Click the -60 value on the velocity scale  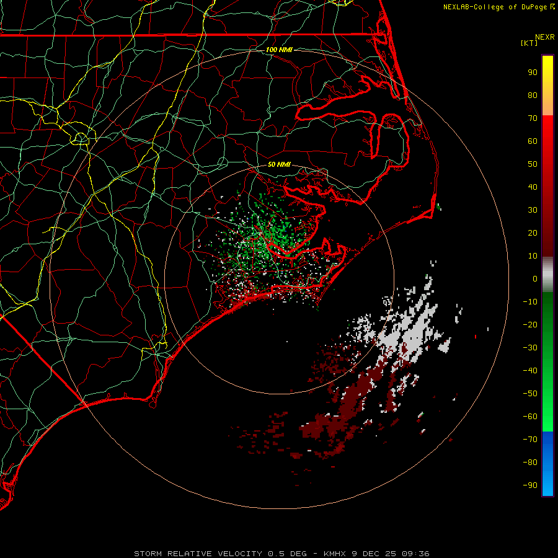(530, 417)
